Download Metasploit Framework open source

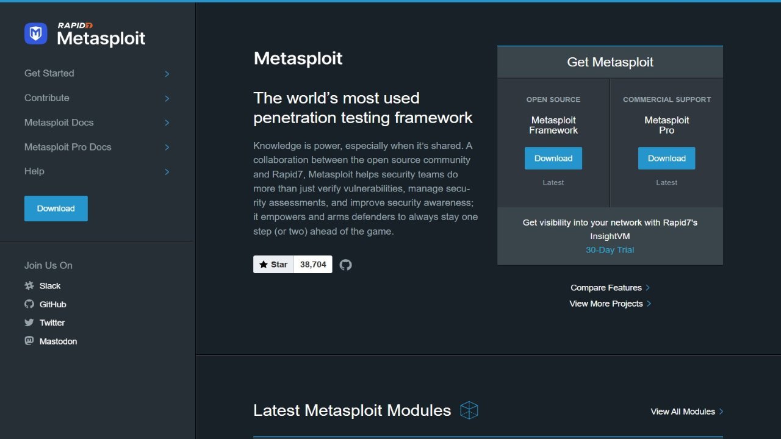[553, 159]
